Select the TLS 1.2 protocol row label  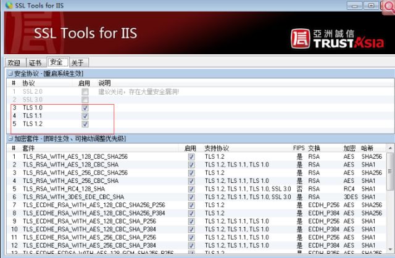(x=33, y=124)
